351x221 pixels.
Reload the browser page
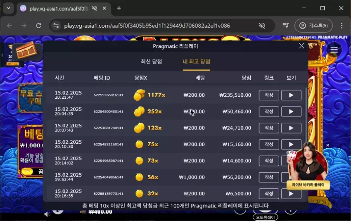tap(38, 26)
